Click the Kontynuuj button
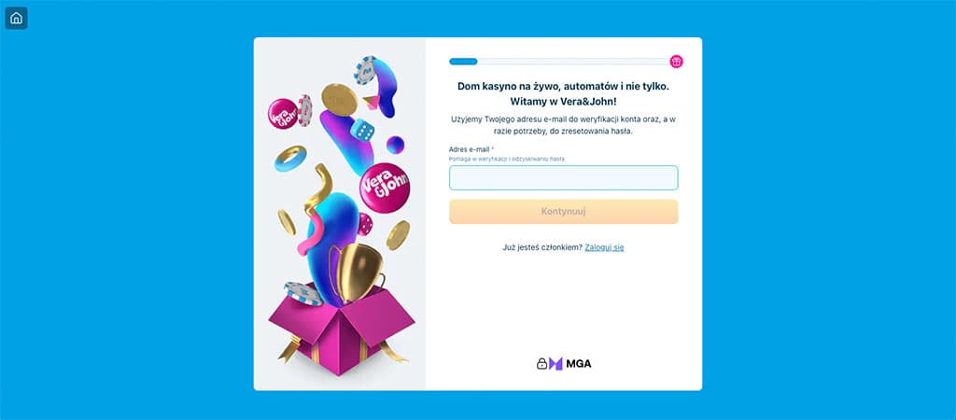Viewport: 956px width, 420px height. click(x=563, y=212)
